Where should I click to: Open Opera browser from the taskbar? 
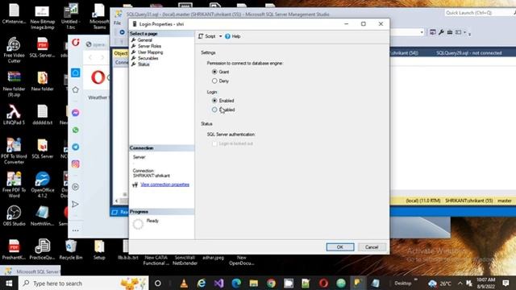point(323,284)
